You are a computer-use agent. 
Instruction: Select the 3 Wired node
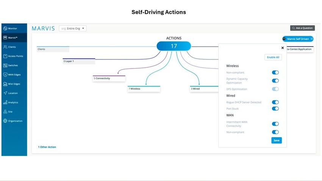click(x=204, y=89)
